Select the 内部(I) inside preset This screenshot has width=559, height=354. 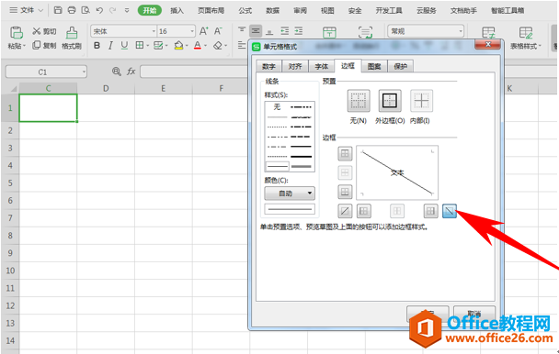click(421, 101)
